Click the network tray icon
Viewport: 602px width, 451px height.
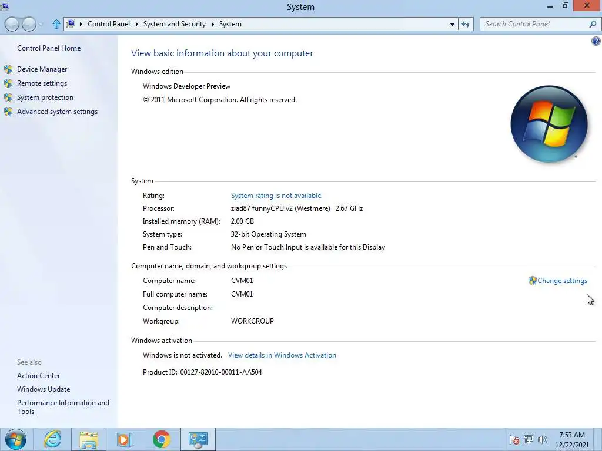[x=529, y=439]
